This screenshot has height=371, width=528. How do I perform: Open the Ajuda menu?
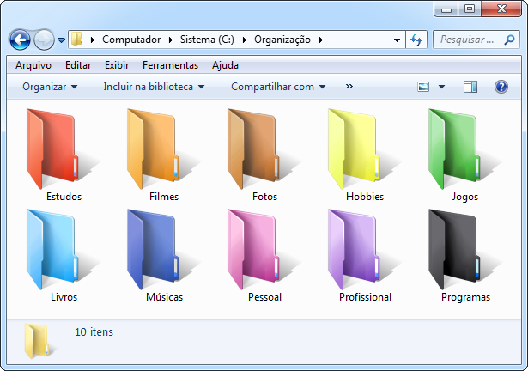pos(225,65)
